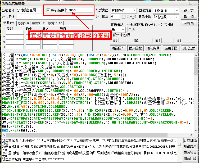Click the 值2 input field
Screen dimensions: 199x163
[146, 40]
